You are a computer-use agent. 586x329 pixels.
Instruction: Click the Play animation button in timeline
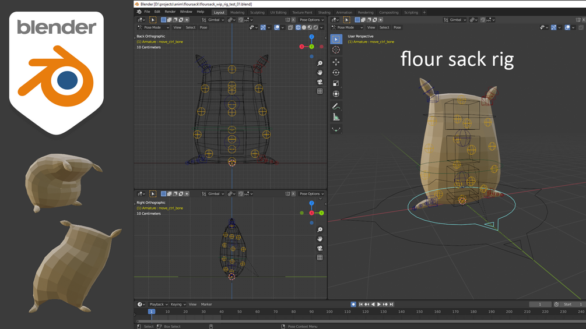tap(379, 305)
